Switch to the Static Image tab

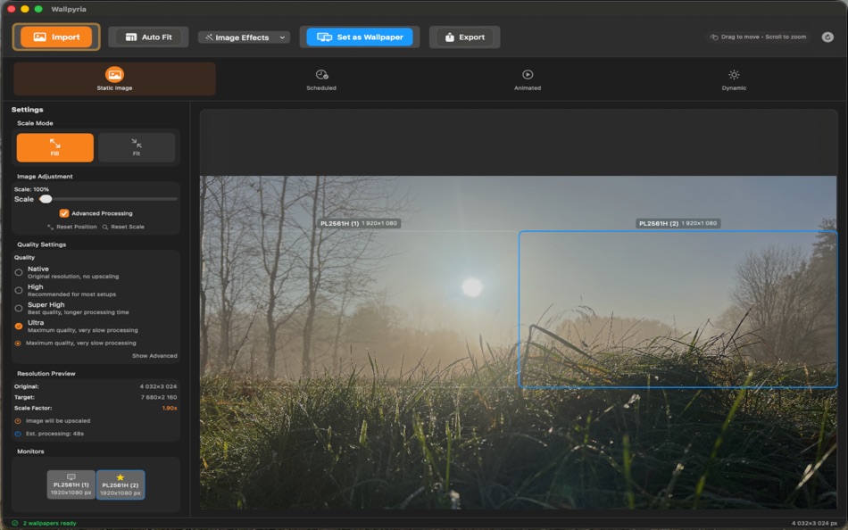[114, 79]
